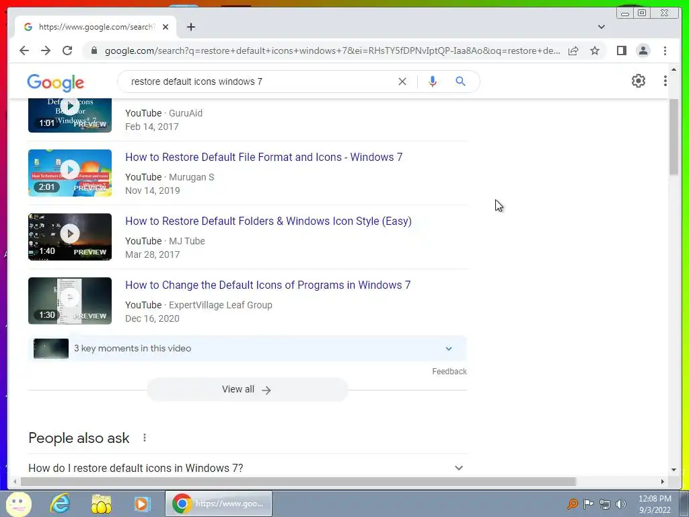Open the tab search dropdown
689x517 pixels.
tap(601, 27)
